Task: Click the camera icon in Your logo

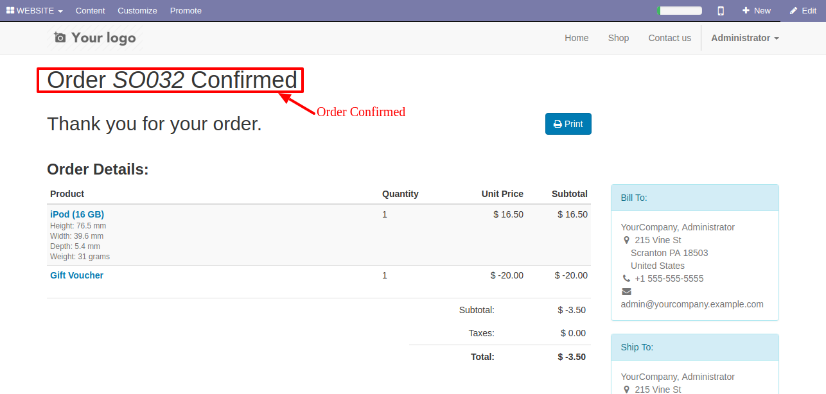Action: [60, 37]
